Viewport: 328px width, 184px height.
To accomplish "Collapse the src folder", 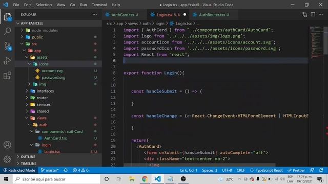I will point(22,43).
